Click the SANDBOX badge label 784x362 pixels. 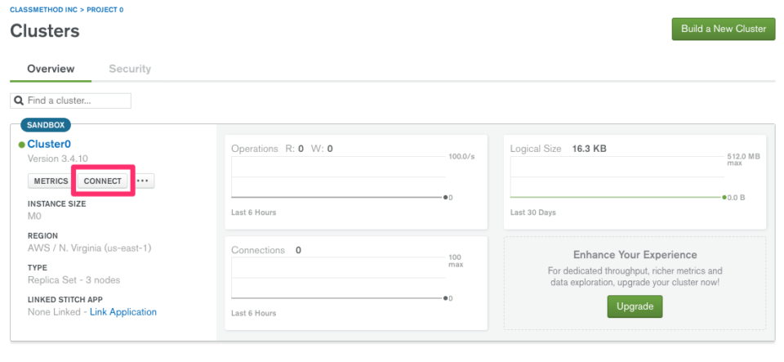tap(46, 125)
